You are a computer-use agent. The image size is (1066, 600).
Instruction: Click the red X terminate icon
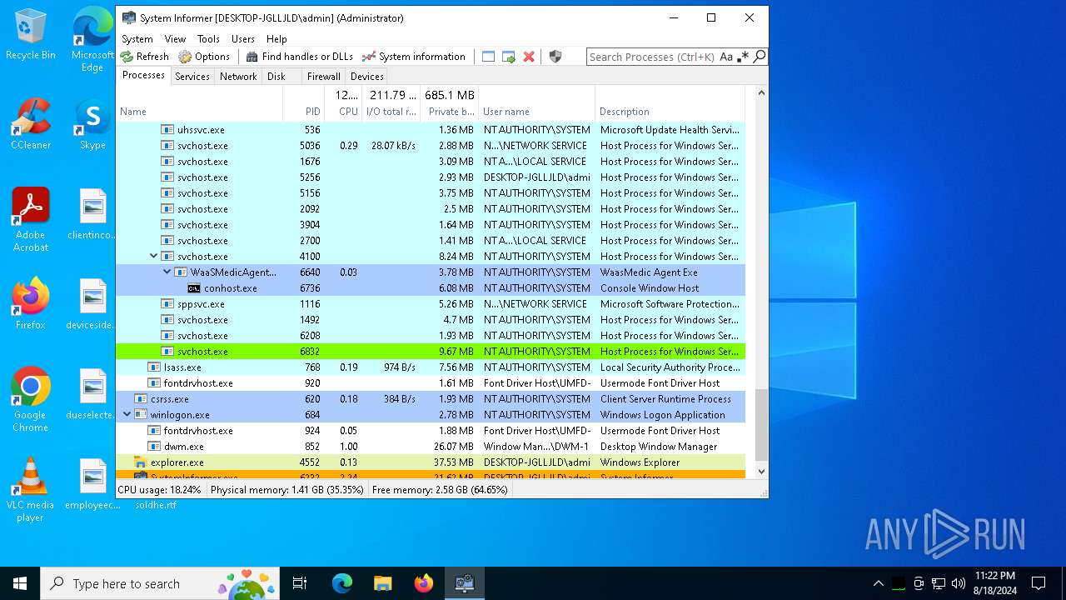click(x=528, y=57)
